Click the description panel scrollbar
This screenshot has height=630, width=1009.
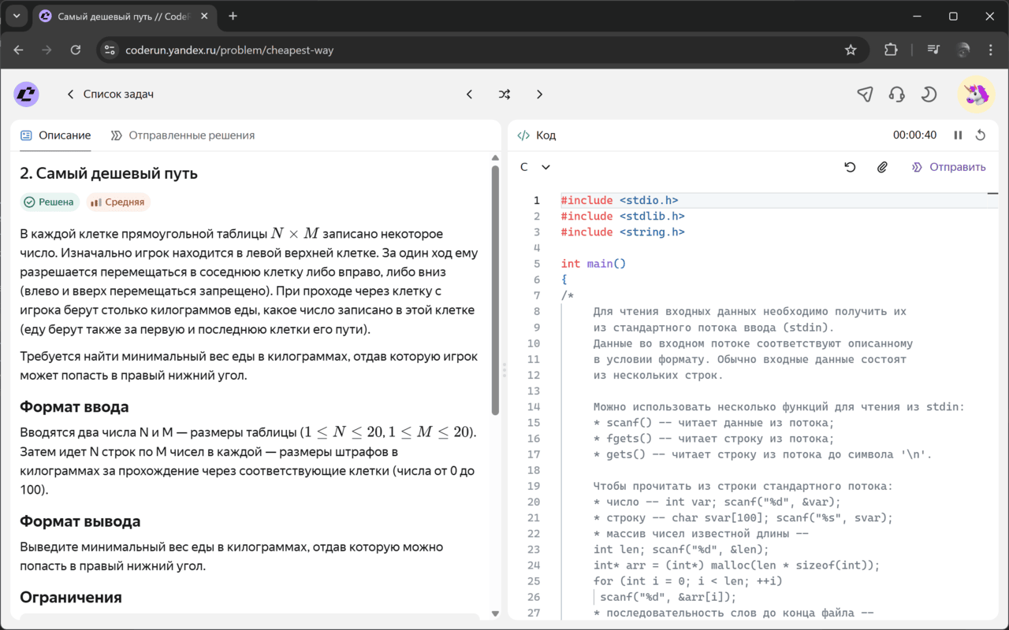coord(495,290)
